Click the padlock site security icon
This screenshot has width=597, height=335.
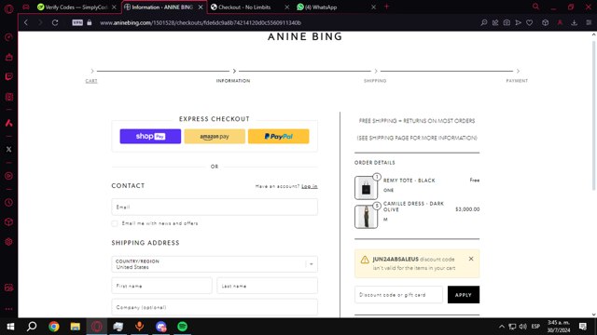90,22
